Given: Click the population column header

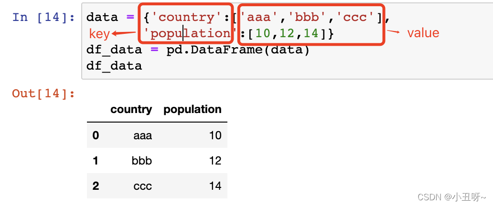Looking at the screenshot, I should tap(193, 109).
